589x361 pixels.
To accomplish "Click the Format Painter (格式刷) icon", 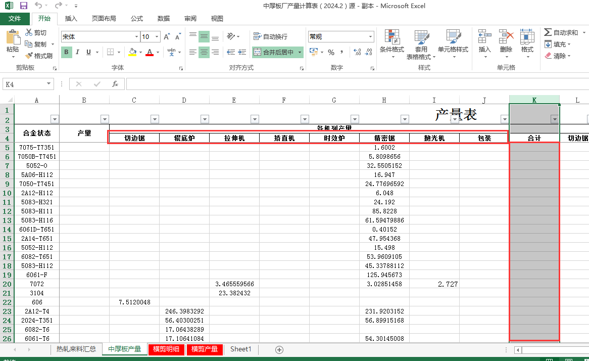I will click(x=29, y=56).
